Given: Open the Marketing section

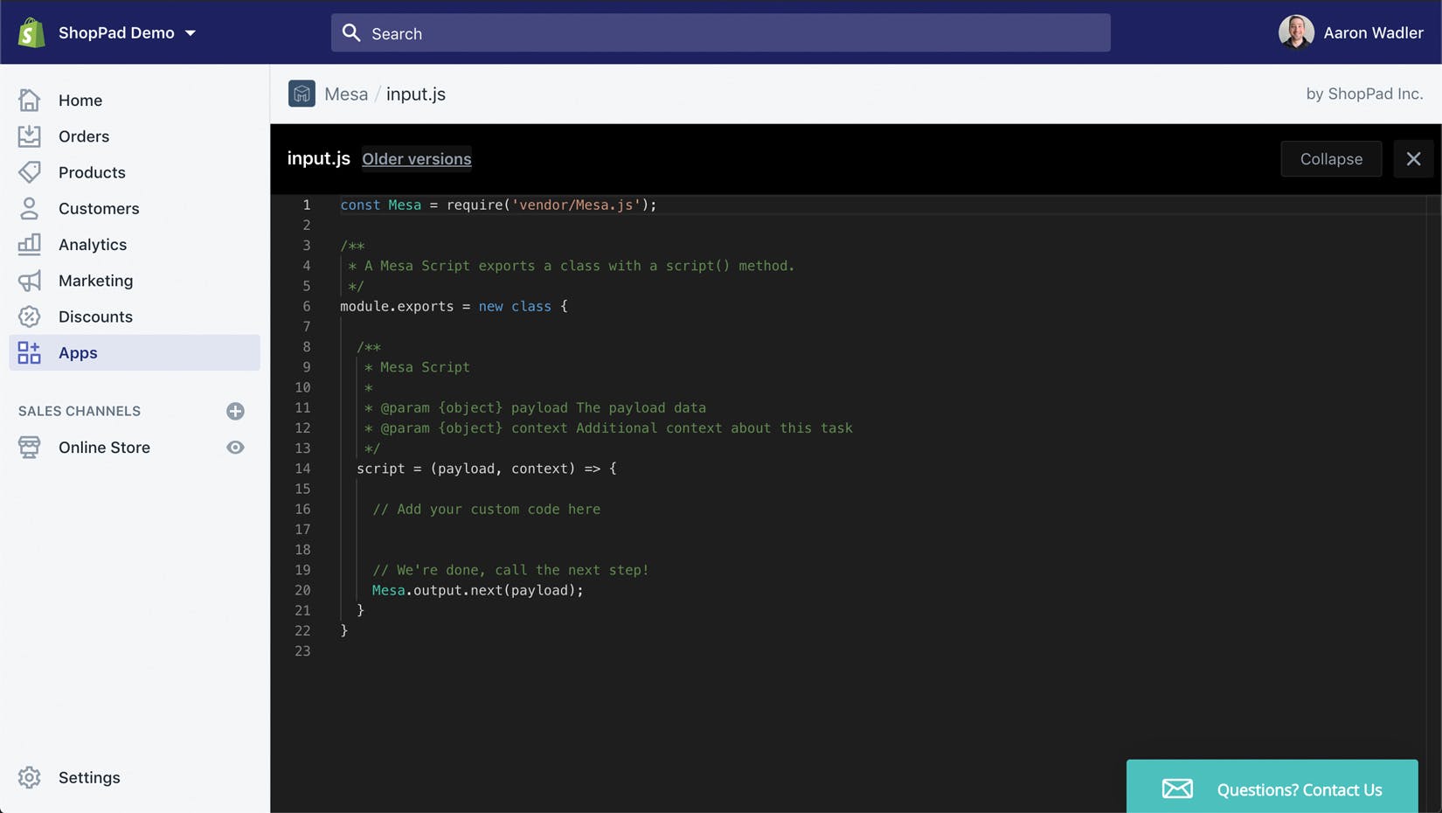Looking at the screenshot, I should [96, 281].
